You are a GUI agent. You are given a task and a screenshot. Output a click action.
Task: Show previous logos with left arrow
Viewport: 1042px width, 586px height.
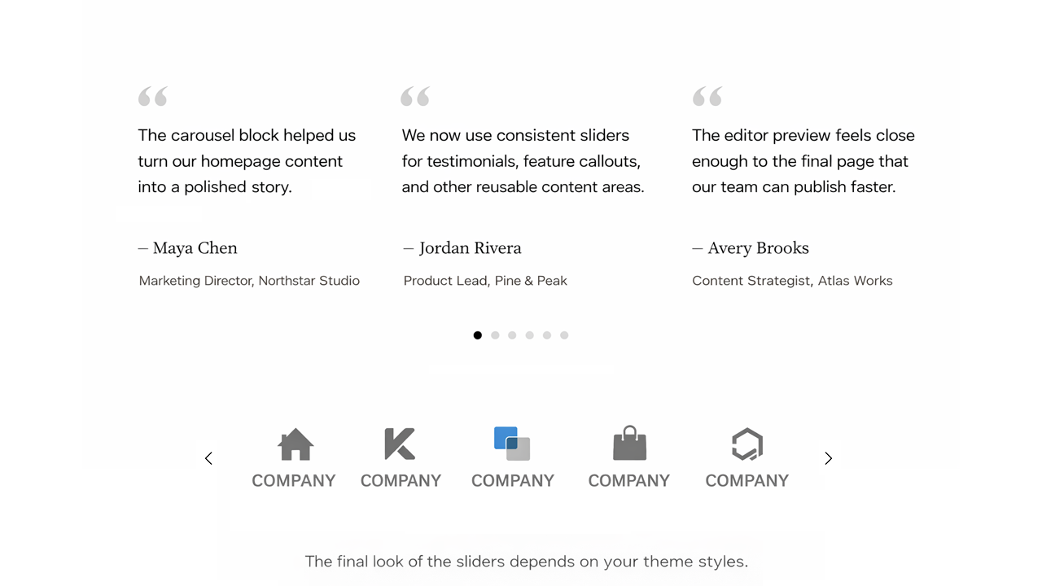point(208,458)
